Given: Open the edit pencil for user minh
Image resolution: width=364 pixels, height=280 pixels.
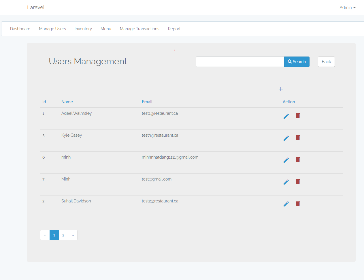Looking at the screenshot, I should (x=286, y=160).
